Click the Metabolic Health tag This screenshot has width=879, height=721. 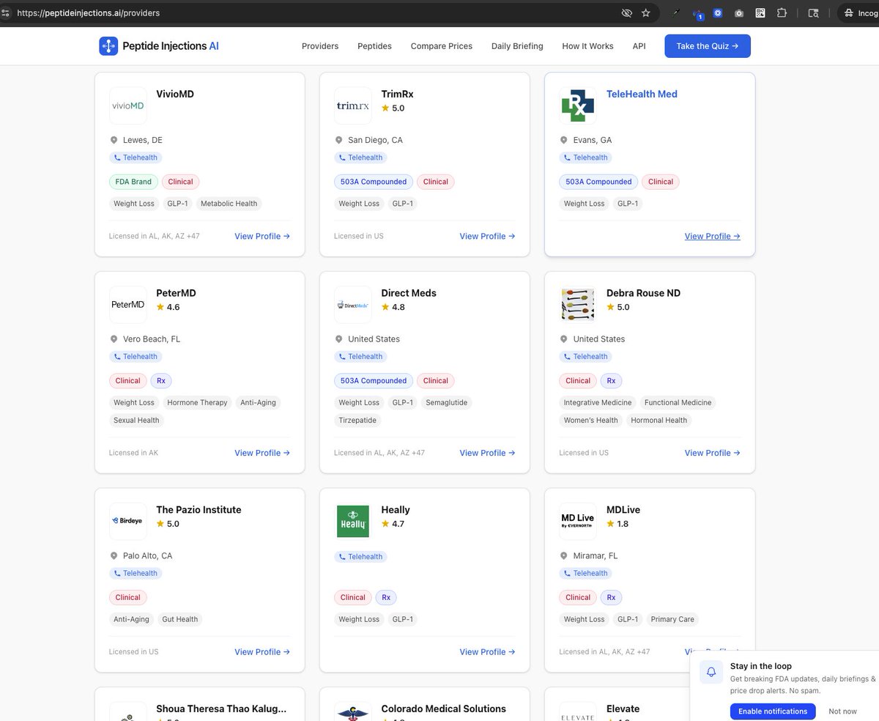(x=229, y=204)
